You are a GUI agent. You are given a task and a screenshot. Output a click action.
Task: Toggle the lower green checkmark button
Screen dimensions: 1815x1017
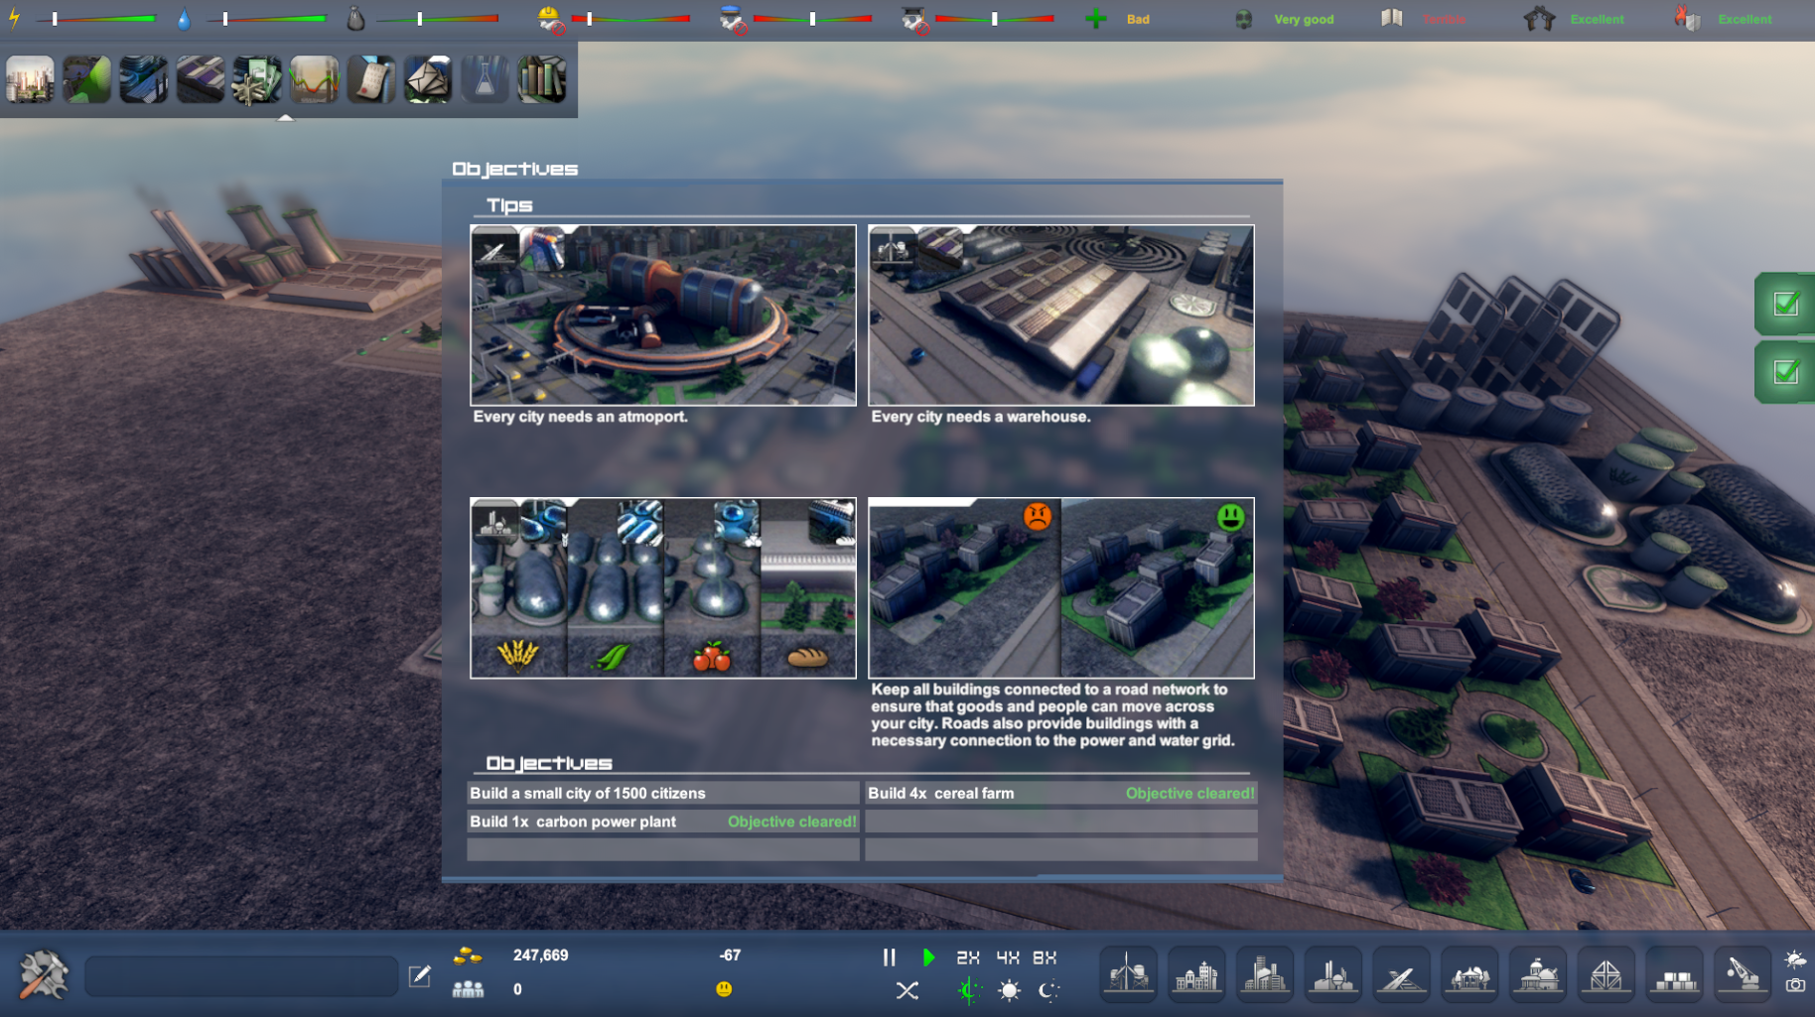point(1785,372)
